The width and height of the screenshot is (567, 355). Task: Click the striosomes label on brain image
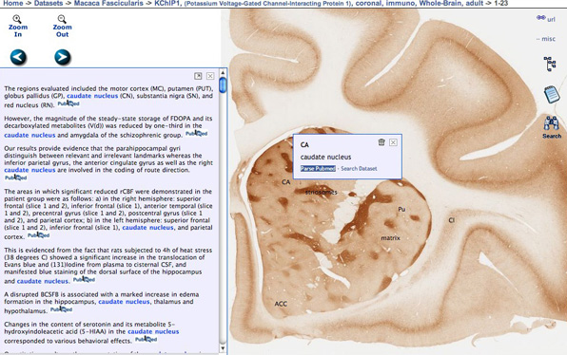click(x=322, y=193)
